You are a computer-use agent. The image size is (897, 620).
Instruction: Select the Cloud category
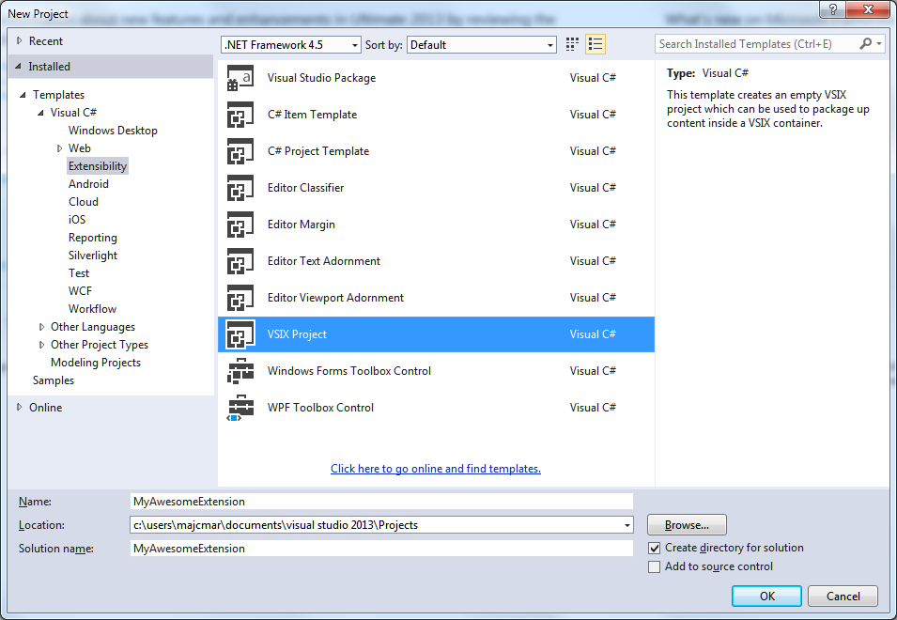(x=84, y=201)
